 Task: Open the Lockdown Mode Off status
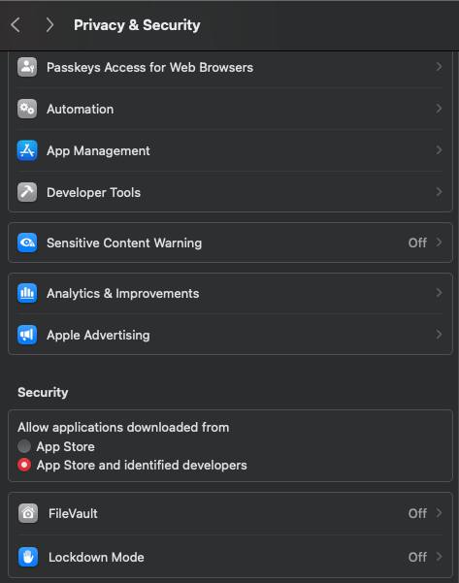(417, 557)
